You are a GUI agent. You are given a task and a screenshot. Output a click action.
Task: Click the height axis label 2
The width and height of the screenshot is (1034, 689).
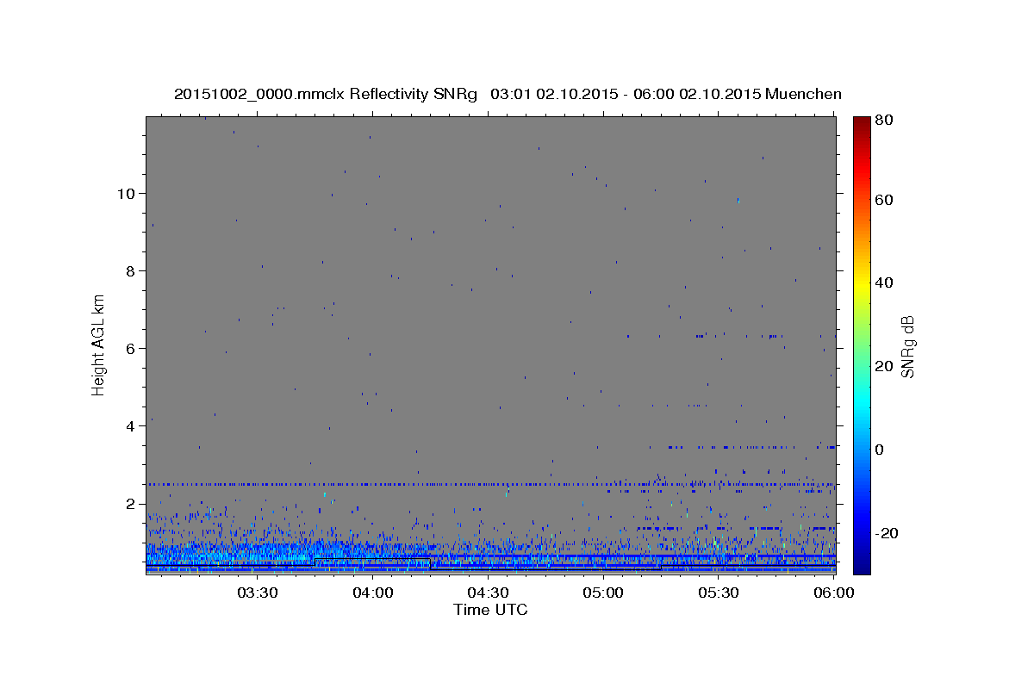(x=128, y=503)
